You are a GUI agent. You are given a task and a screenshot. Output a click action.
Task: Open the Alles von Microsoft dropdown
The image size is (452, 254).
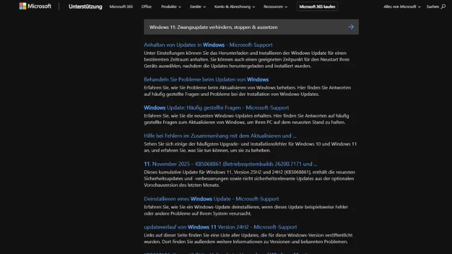click(402, 7)
